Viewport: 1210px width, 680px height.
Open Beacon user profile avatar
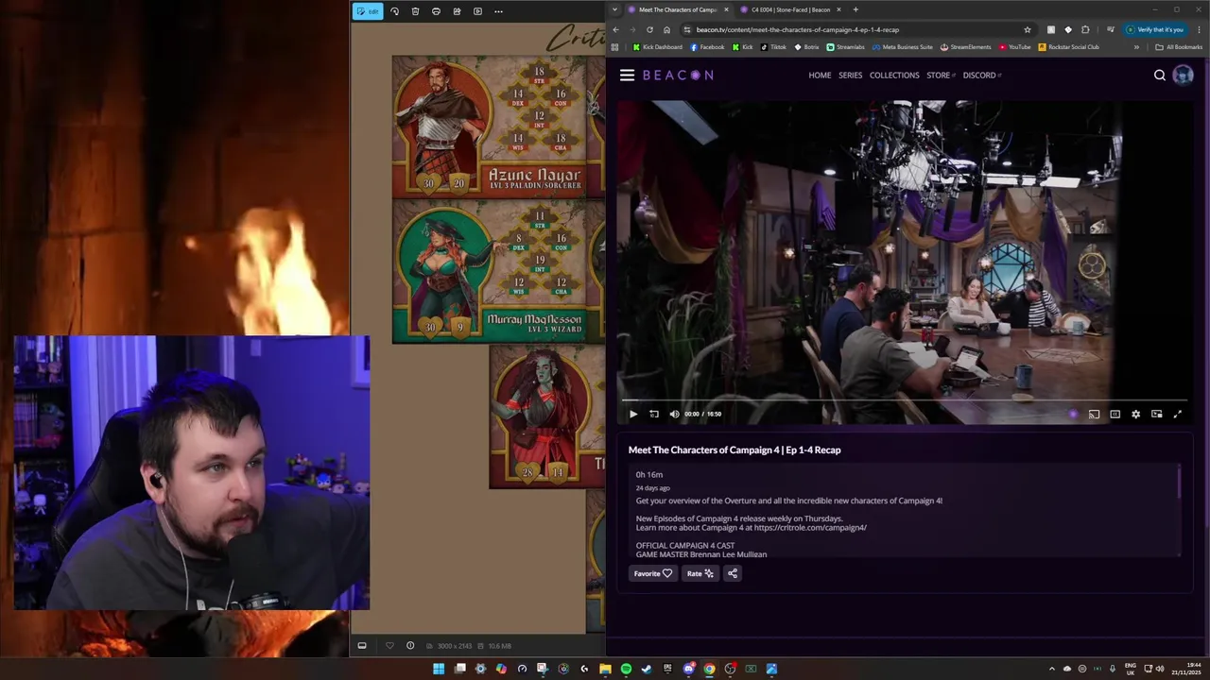[x=1183, y=76]
